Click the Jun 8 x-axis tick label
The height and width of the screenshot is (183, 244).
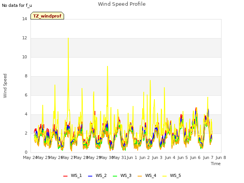coord(221,157)
